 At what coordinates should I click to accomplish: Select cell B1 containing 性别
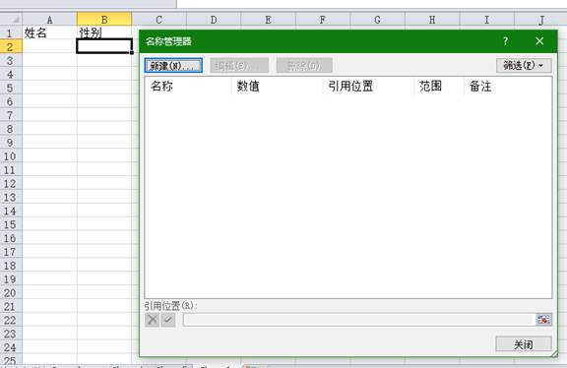tap(104, 32)
